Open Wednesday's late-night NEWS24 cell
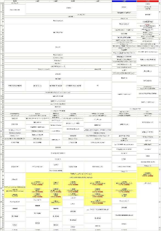Viewport: 161px width, 231px height. (56, 225)
